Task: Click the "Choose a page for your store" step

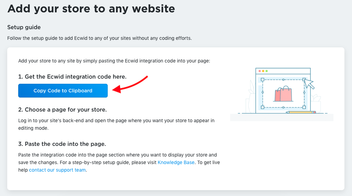Action: tap(62, 109)
